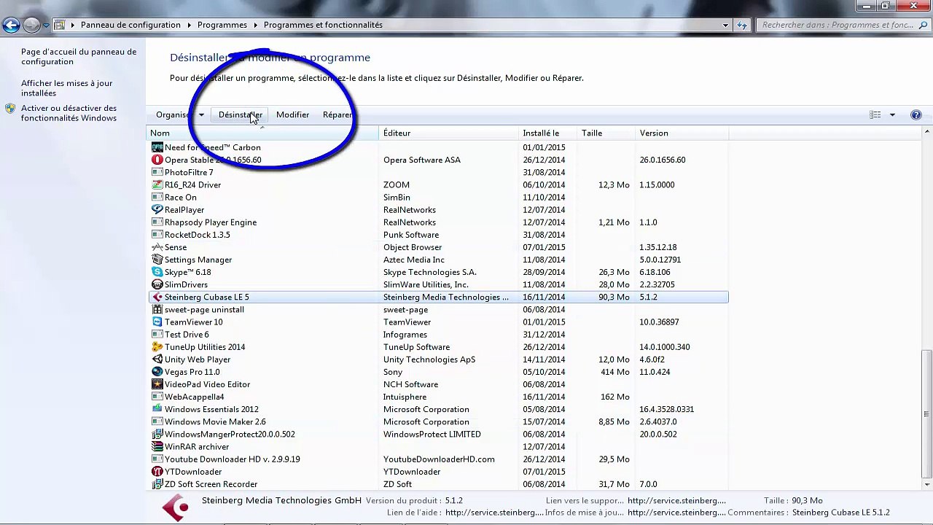Click the SlimDrivers icon
The height and width of the screenshot is (525, 933).
pyautogui.click(x=157, y=284)
